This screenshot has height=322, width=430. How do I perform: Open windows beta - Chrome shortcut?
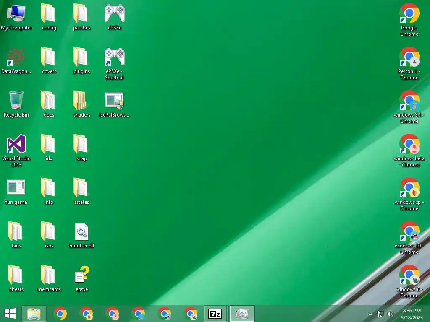click(409, 151)
